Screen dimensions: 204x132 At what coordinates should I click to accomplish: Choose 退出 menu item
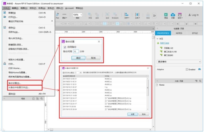[29, 94]
